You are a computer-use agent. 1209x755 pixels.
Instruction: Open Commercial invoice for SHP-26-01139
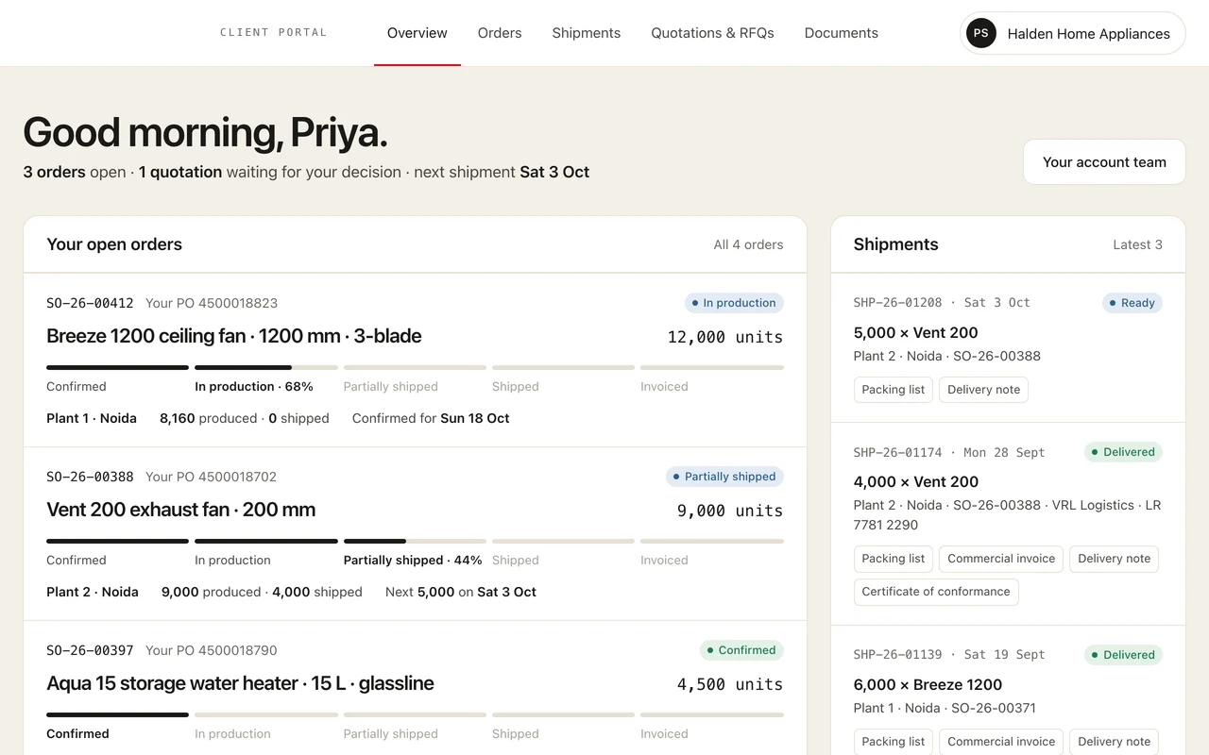tap(1001, 742)
